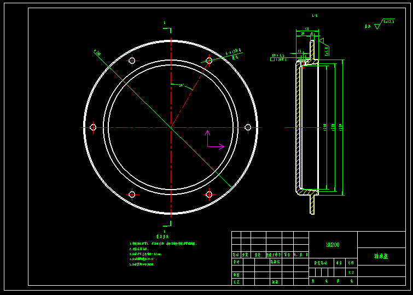
Task: Click the '20' dimension atop the section view
Action: coord(303,34)
